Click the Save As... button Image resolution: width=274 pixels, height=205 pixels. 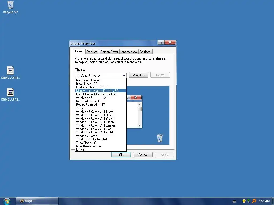pos(138,75)
